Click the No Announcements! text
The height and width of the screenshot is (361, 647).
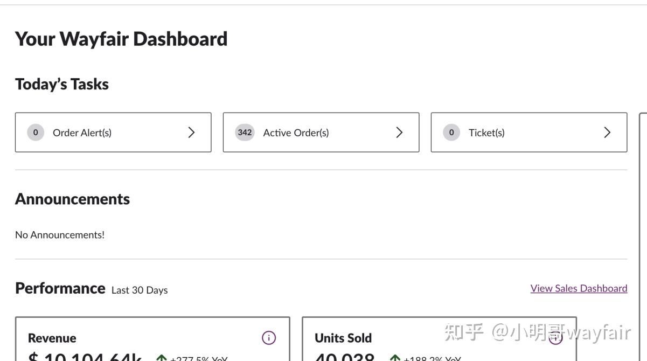[60, 235]
